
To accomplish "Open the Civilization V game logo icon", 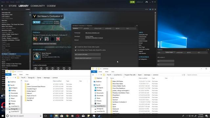I will coord(34,16).
